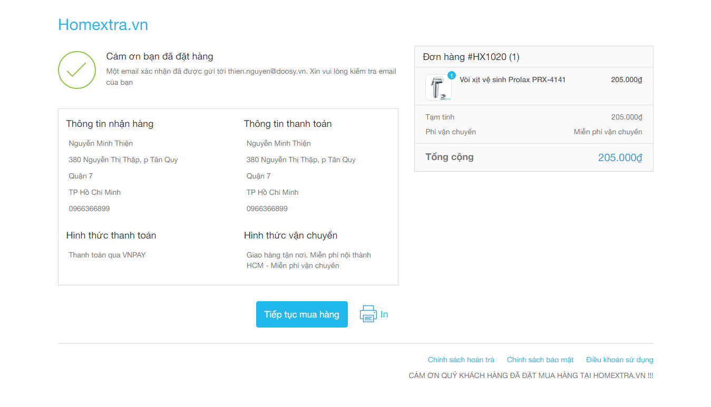This screenshot has height=407, width=711.
Task: Click the printer icon
Action: [368, 314]
